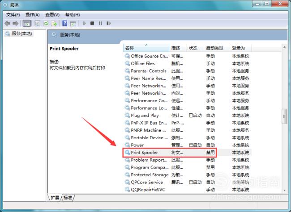
Task: Click gear icon beside Power service
Action: (127, 145)
